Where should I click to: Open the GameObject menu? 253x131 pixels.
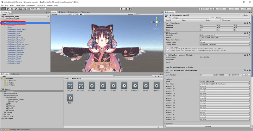click(20, 5)
